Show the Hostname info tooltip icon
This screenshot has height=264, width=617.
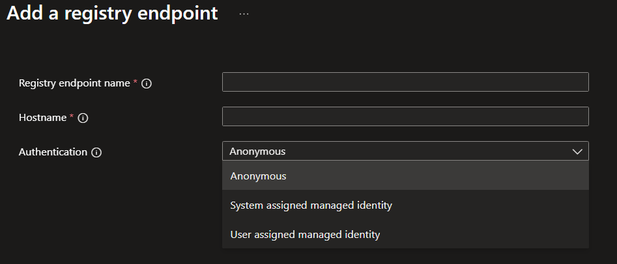(x=83, y=118)
